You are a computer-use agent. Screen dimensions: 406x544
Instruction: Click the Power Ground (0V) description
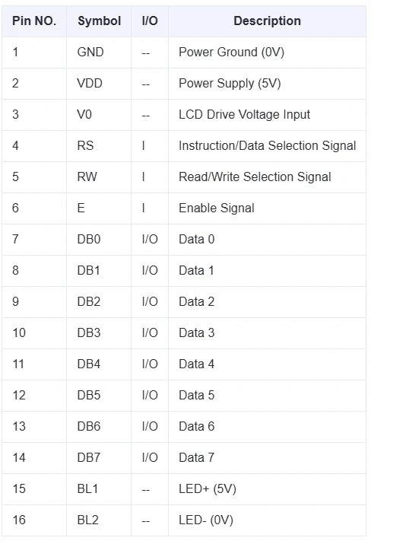(x=231, y=52)
